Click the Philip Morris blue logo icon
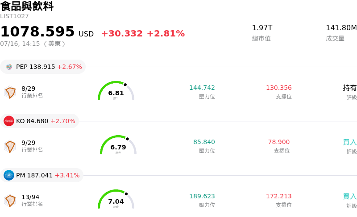The height and width of the screenshot is (217, 357). 9,175
